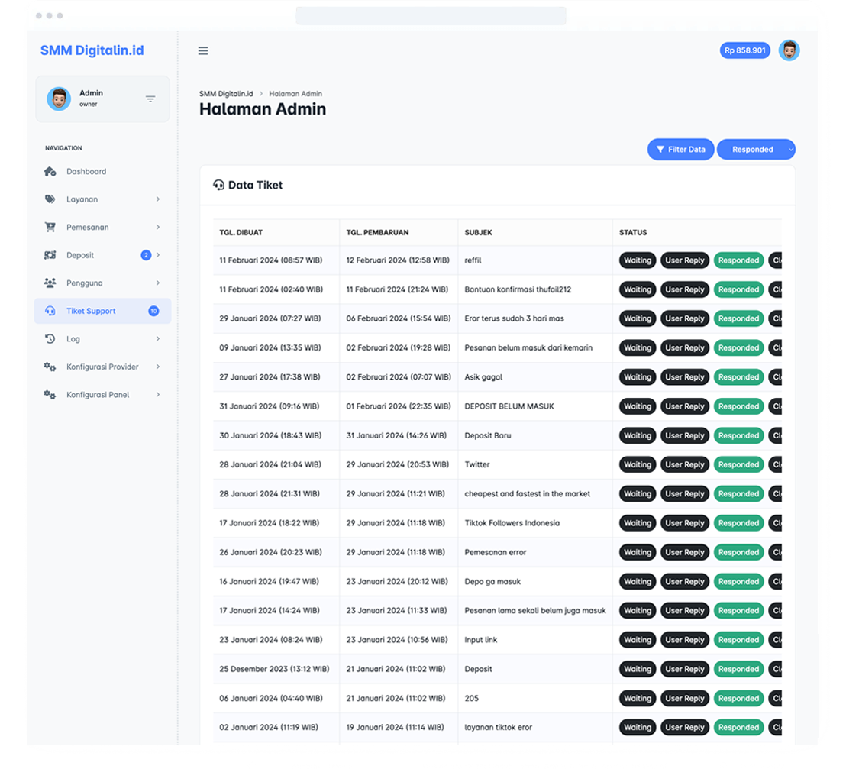Open the Pemesanan menu item
846x769 pixels.
[87, 228]
